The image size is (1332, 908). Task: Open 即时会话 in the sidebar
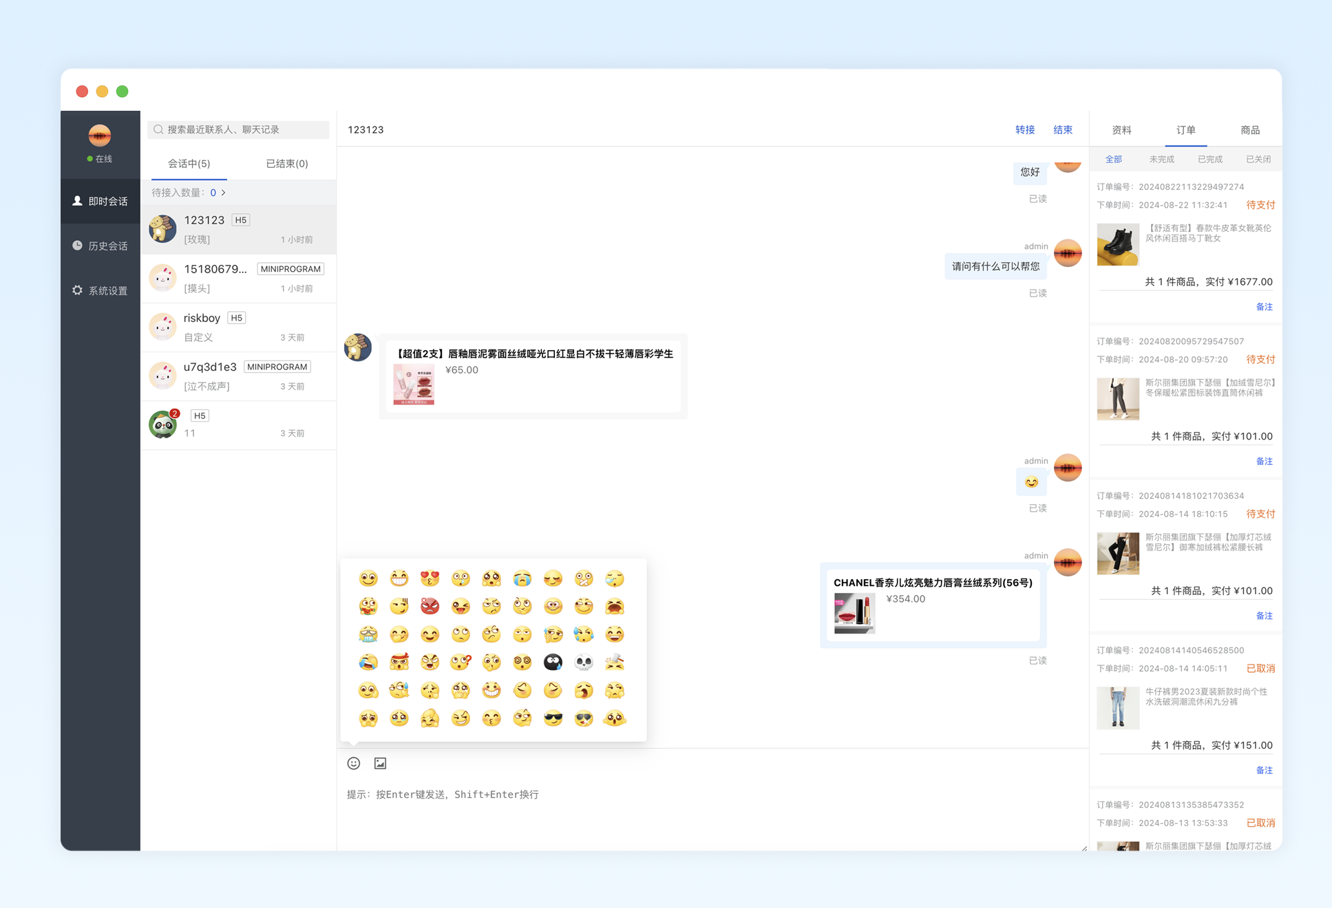point(101,201)
